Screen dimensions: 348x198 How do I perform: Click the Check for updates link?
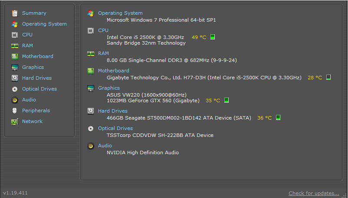[x=314, y=193]
